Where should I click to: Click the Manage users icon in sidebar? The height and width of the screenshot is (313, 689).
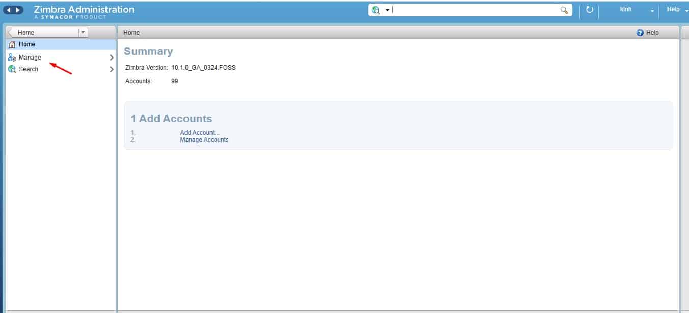[12, 58]
